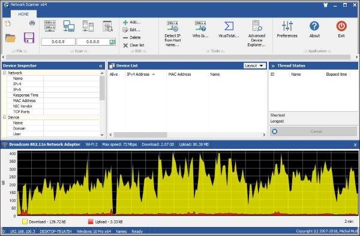
Task: Collapse the Device tree group
Action: 5,118
